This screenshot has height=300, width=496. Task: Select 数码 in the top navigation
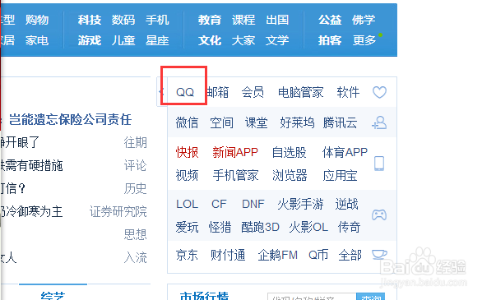coord(123,20)
